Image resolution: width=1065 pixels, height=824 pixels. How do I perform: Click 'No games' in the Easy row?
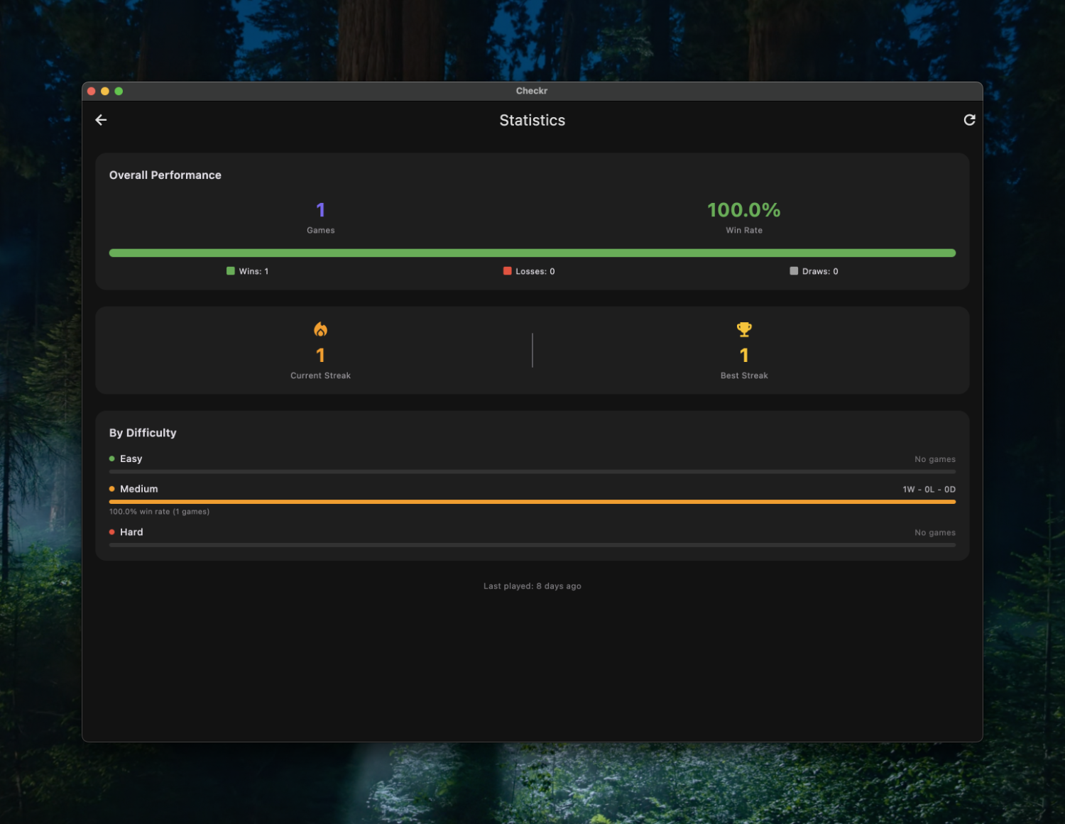[935, 459]
